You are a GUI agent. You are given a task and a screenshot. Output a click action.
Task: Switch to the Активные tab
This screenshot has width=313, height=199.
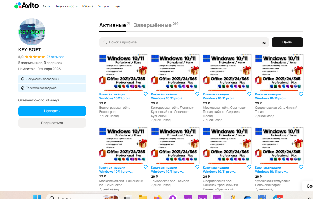coord(113,25)
